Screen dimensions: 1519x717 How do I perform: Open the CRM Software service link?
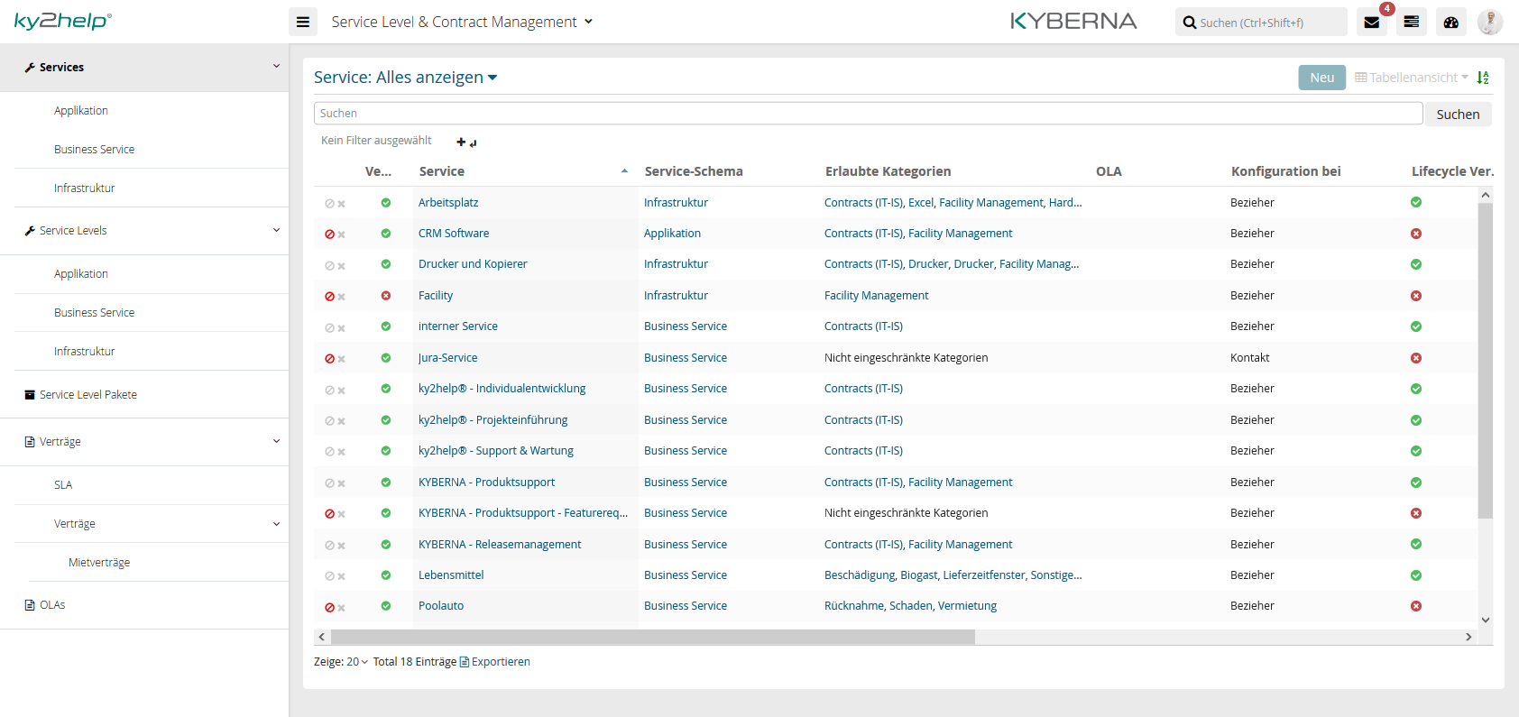(x=454, y=234)
